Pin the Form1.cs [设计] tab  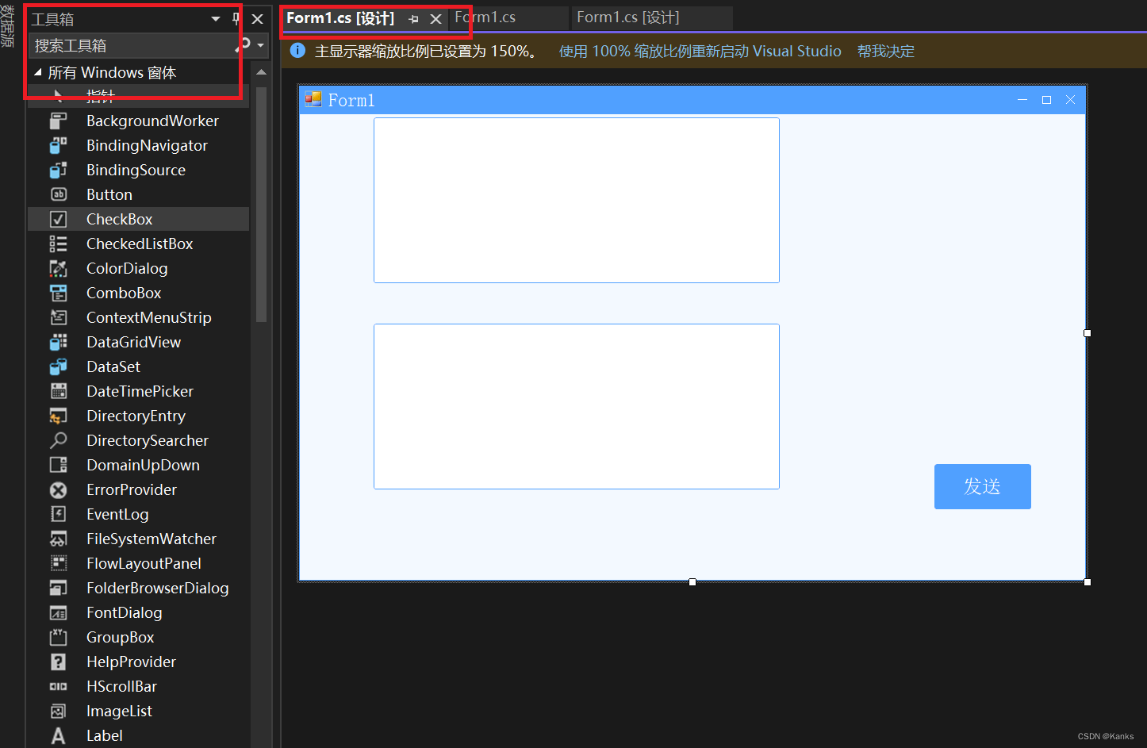(413, 19)
